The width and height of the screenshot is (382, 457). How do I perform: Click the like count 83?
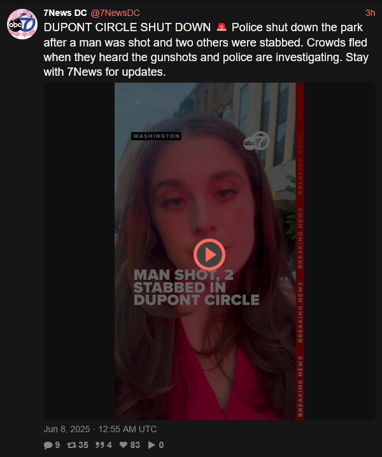[135, 445]
